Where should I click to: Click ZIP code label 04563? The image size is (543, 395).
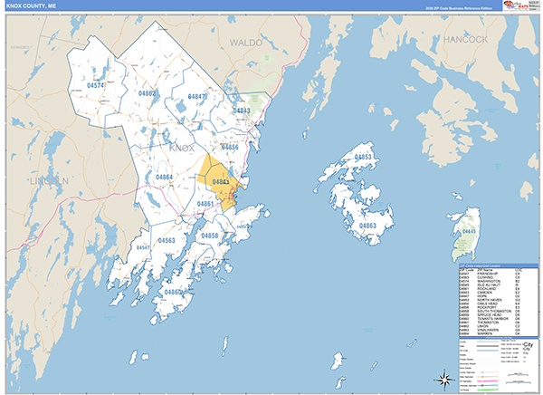point(167,240)
